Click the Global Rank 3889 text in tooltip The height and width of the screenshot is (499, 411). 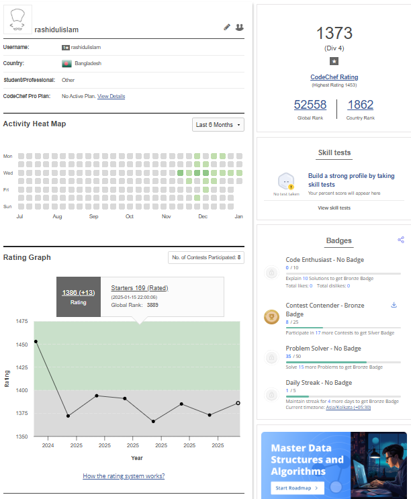[134, 305]
